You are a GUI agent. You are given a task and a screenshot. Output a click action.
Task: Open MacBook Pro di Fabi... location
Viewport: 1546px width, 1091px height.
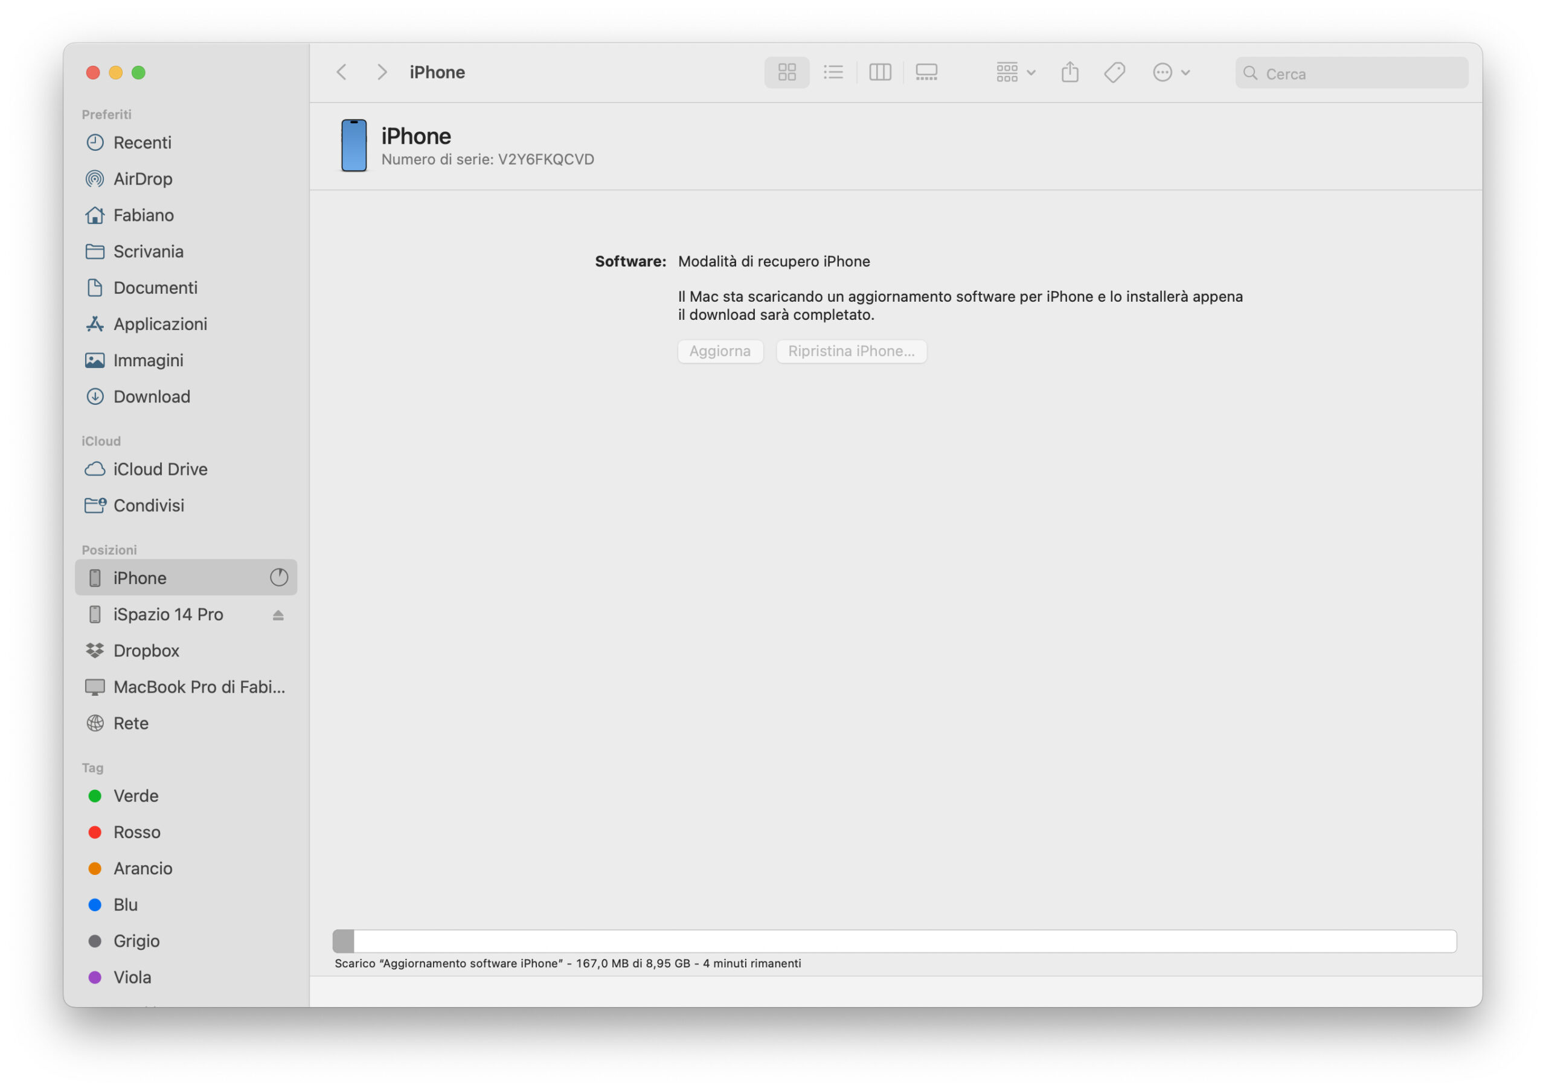click(186, 687)
